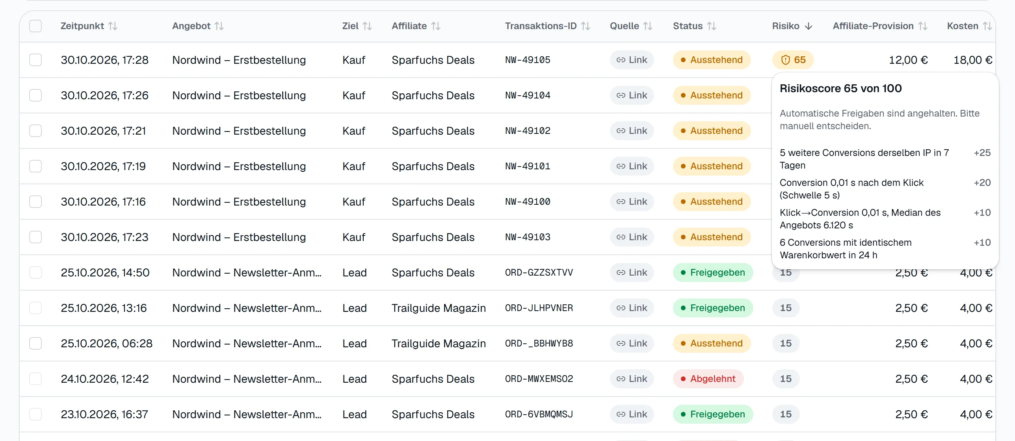Click the Risiko descending sort arrow
Image resolution: width=1015 pixels, height=441 pixels.
pyautogui.click(x=809, y=26)
